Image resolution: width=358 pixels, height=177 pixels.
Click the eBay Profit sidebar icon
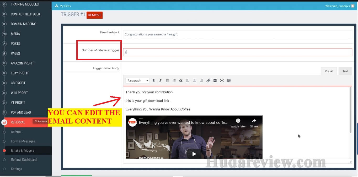[4, 73]
